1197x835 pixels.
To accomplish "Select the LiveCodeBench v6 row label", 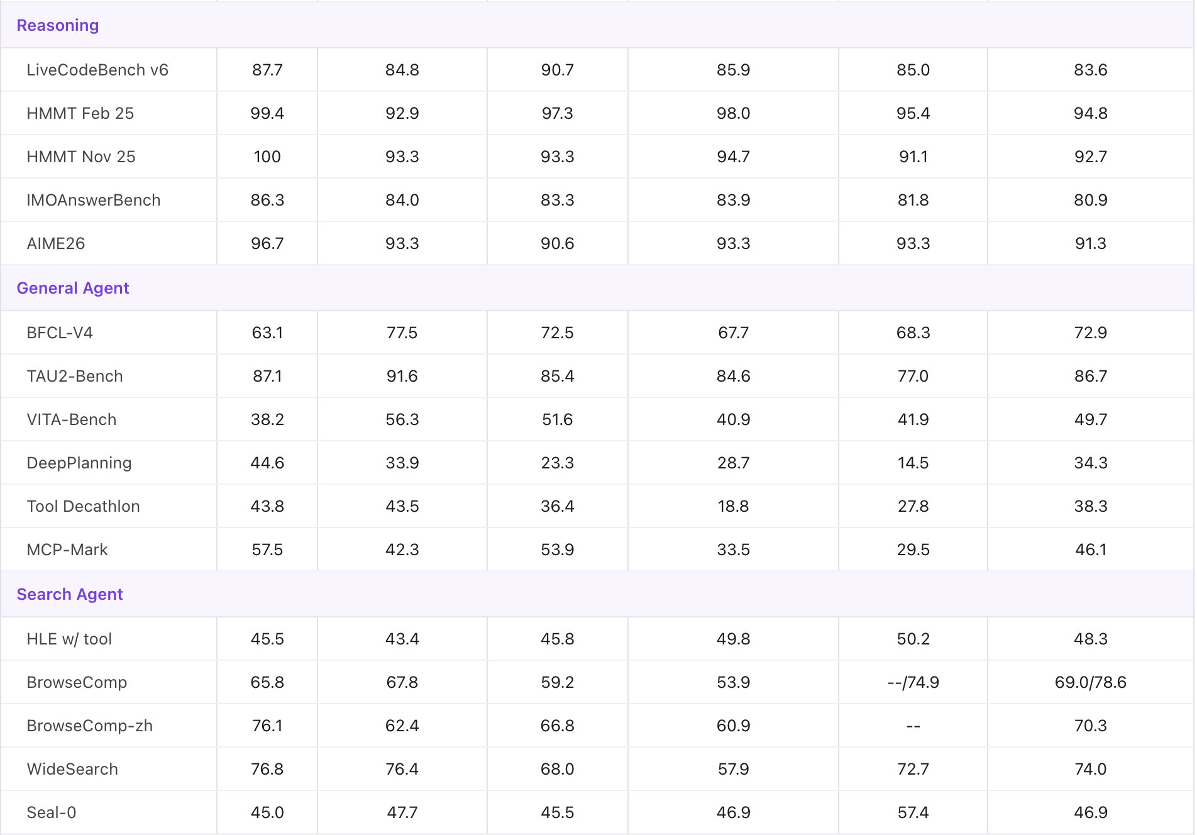I will click(97, 70).
